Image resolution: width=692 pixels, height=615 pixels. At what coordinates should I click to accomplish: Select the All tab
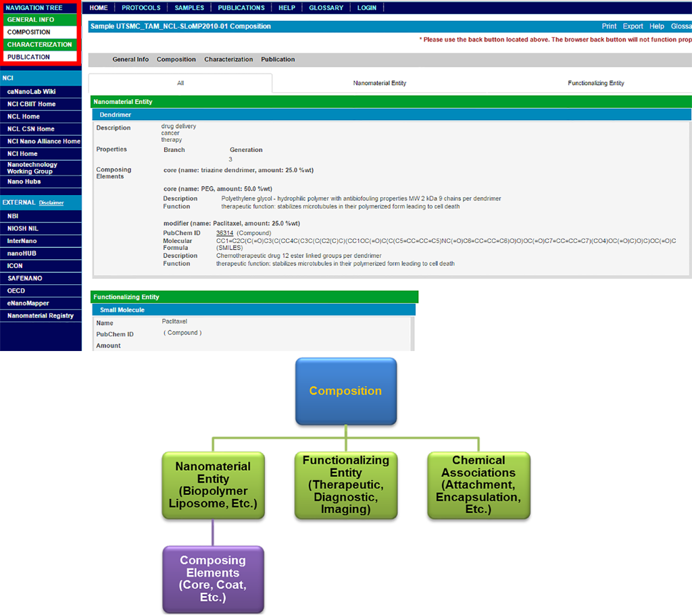pos(180,83)
